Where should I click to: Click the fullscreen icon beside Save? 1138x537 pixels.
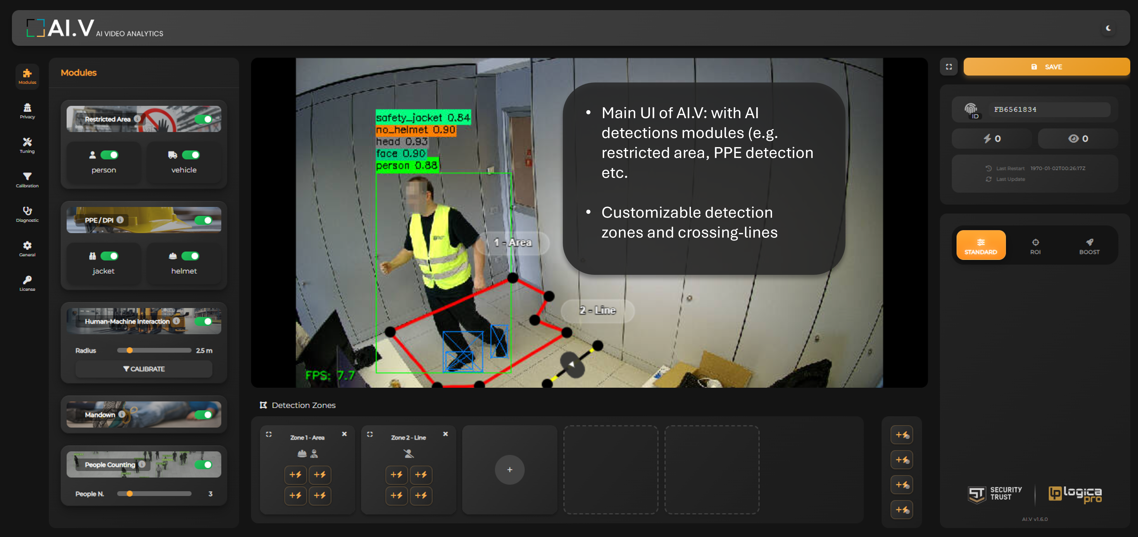tap(948, 67)
